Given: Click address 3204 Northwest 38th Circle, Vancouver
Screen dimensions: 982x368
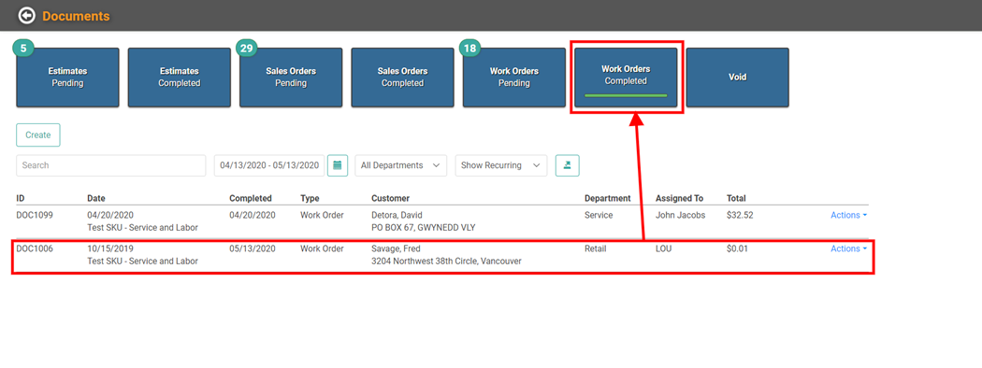Looking at the screenshot, I should coord(446,262).
